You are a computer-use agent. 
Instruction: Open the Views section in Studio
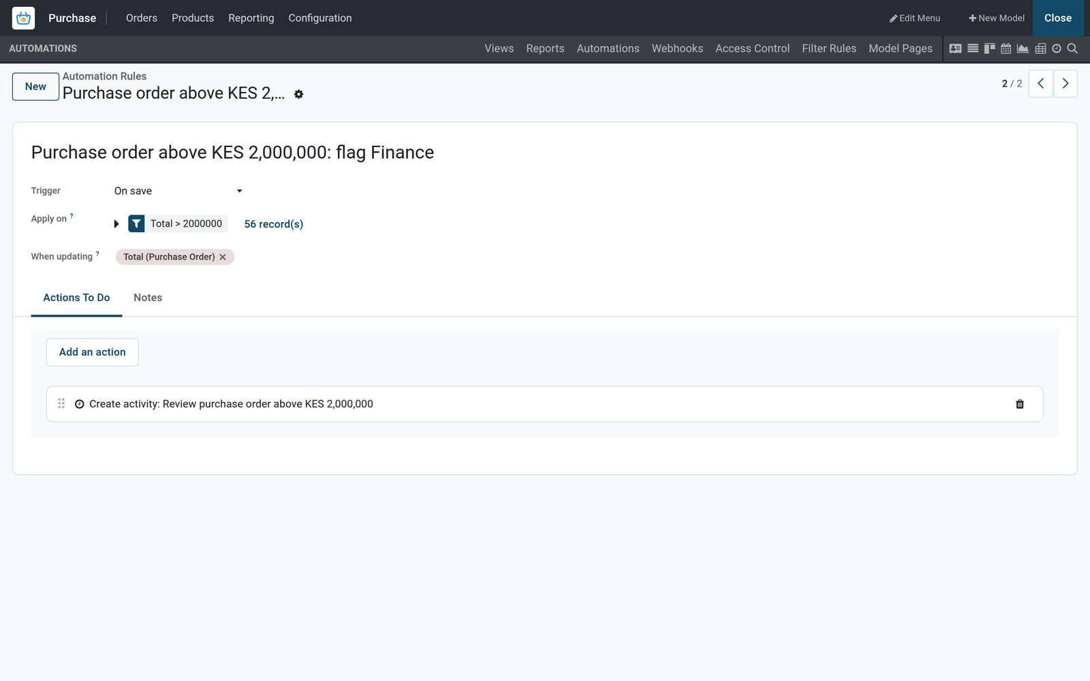tap(499, 48)
